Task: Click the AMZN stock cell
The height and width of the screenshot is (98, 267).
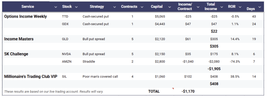Action: pos(67,62)
